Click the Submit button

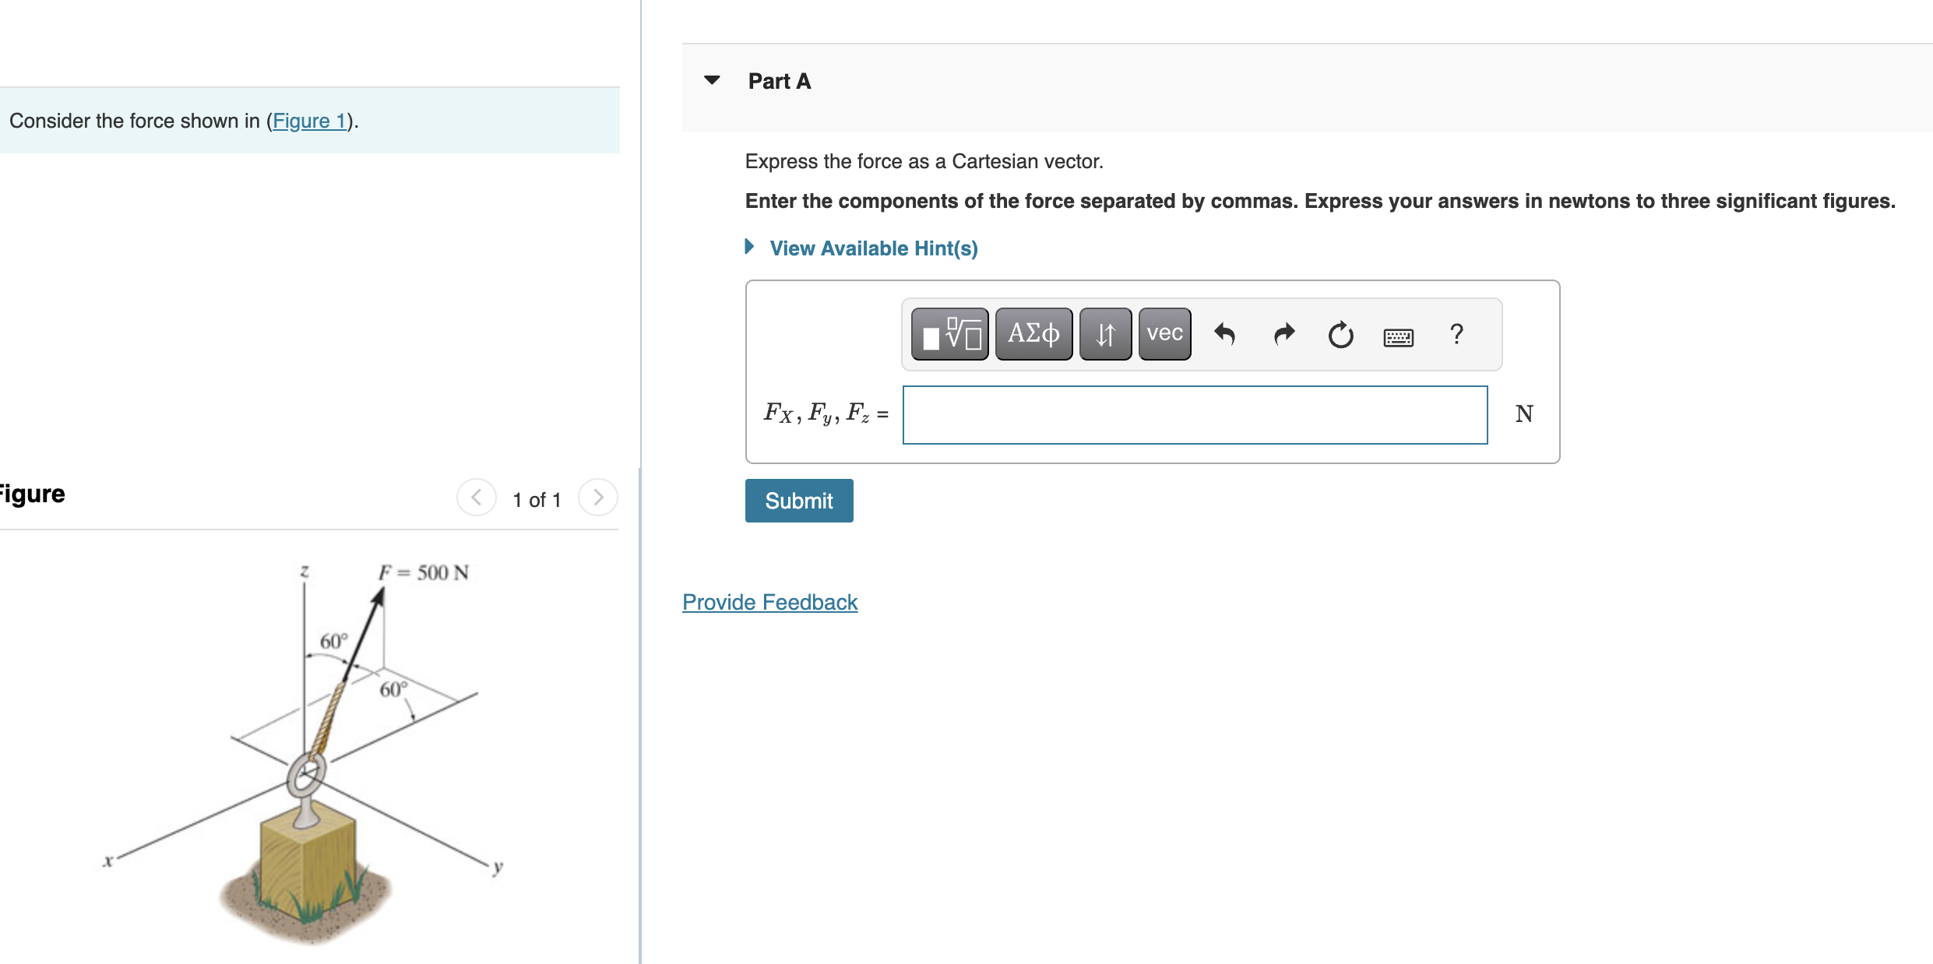(x=799, y=501)
